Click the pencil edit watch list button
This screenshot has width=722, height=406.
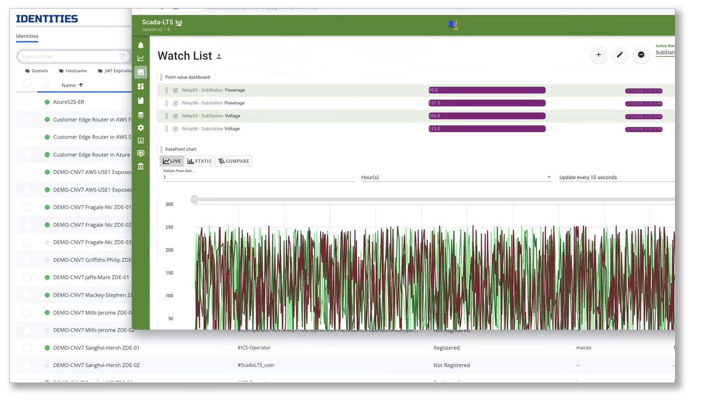[x=620, y=55]
